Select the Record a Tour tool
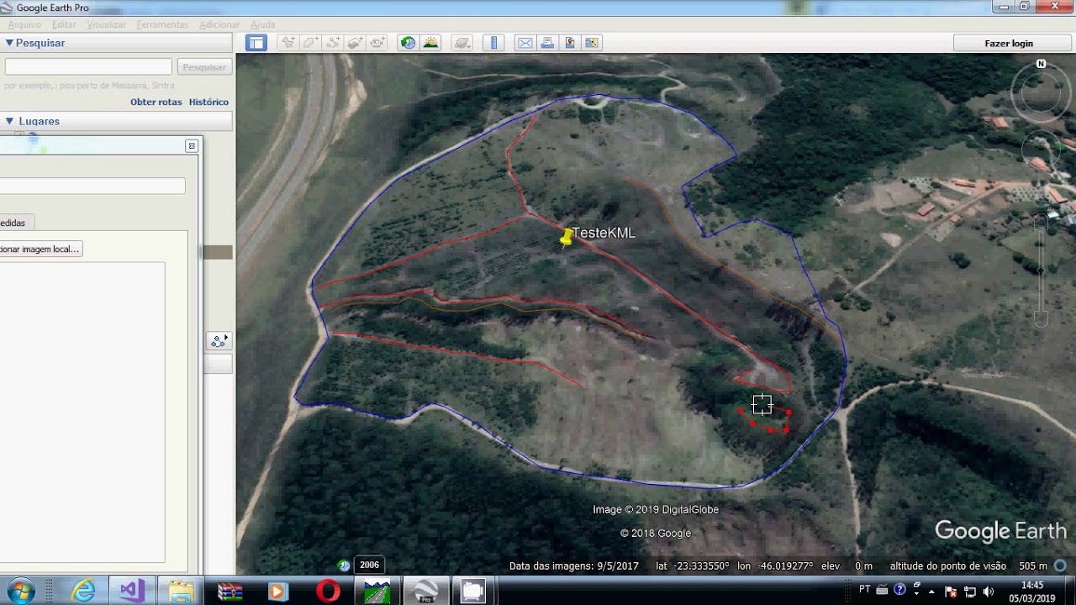The width and height of the screenshot is (1076, 605). pos(377,43)
